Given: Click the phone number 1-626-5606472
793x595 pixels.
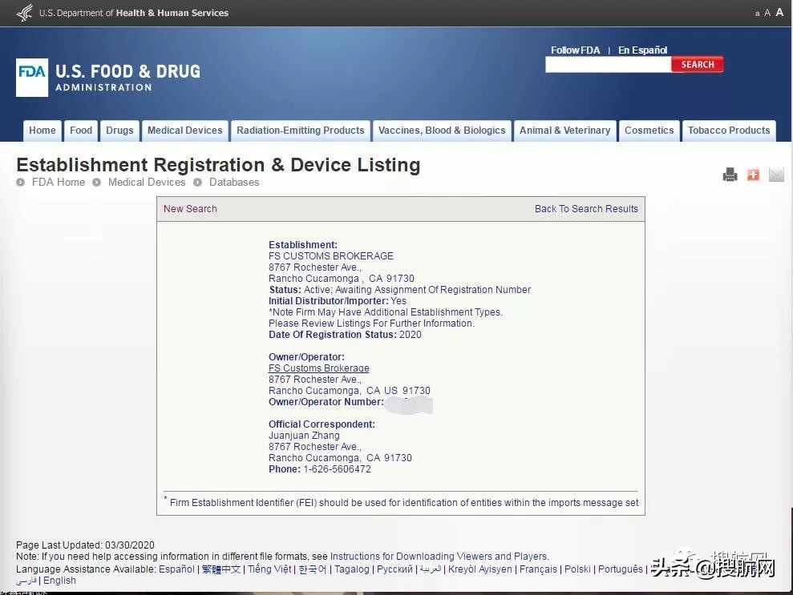Looking at the screenshot, I should pyautogui.click(x=337, y=469).
